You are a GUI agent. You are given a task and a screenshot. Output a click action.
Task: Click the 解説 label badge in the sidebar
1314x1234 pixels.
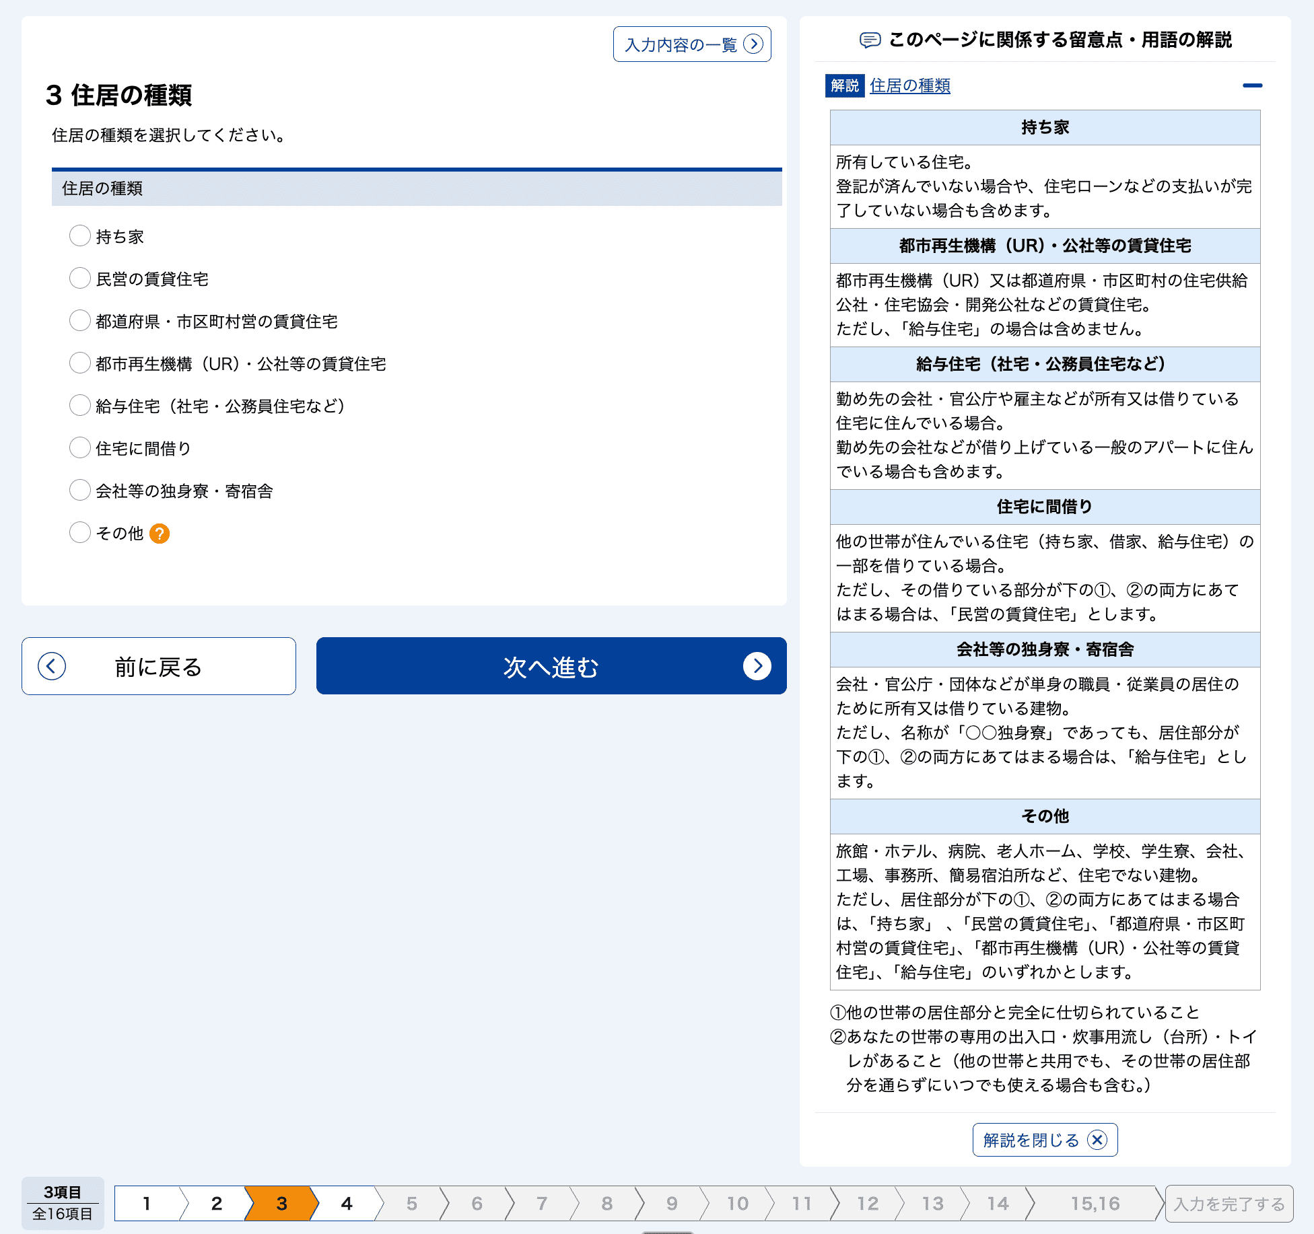pos(845,85)
